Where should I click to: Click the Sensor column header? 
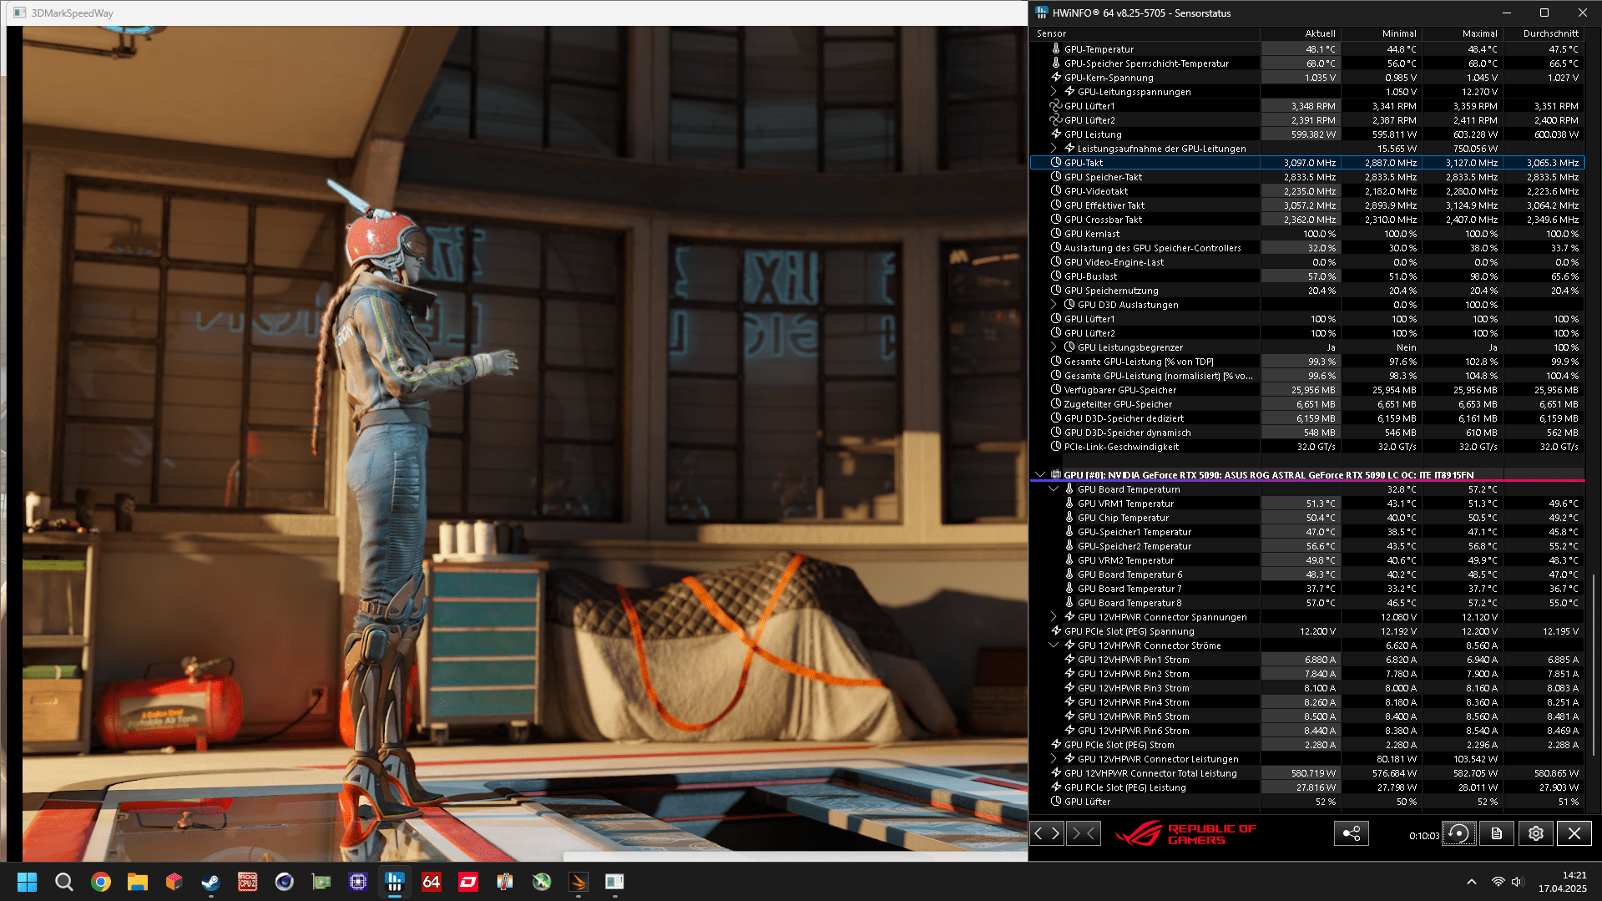[1145, 33]
